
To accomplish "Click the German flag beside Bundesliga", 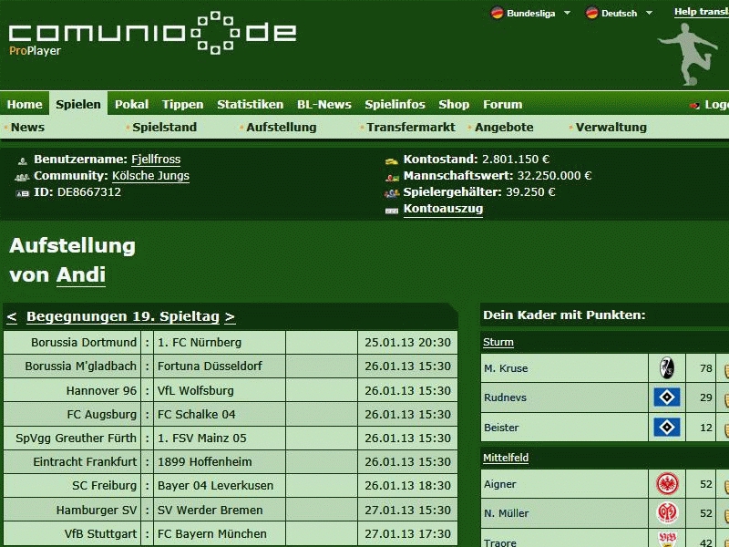I will [497, 13].
